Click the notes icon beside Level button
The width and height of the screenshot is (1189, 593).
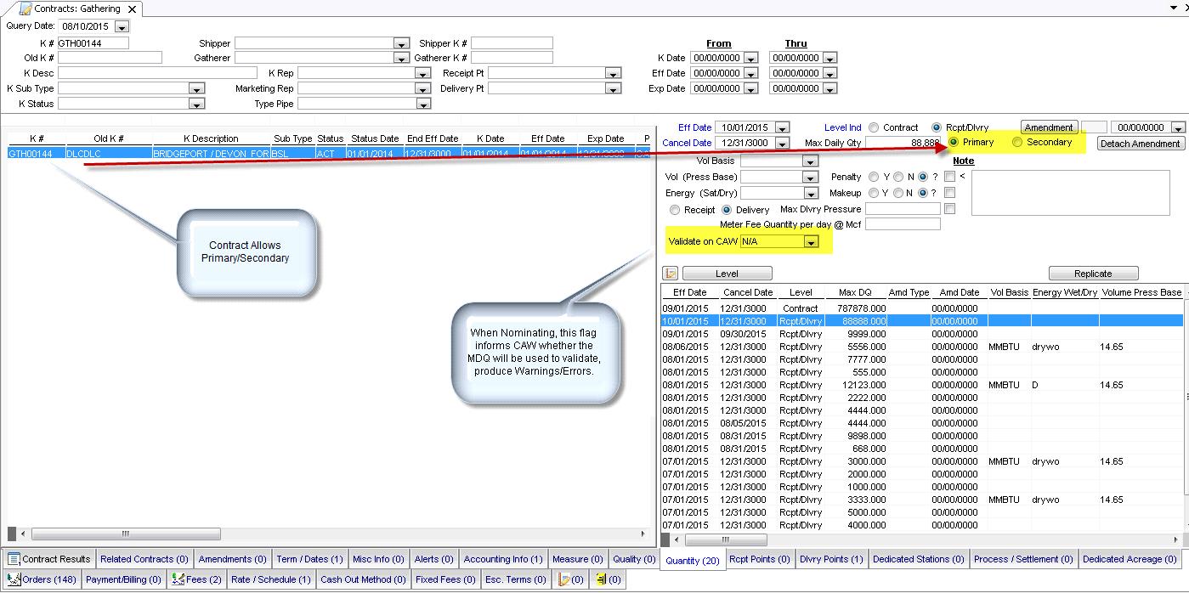[x=671, y=274]
